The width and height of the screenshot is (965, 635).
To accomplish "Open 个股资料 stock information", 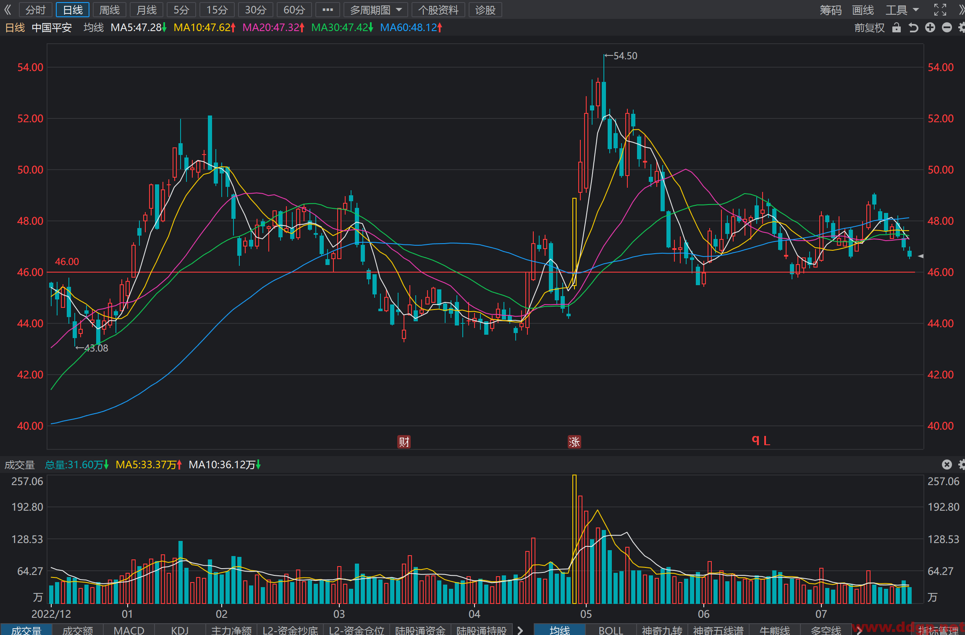I will coord(438,10).
